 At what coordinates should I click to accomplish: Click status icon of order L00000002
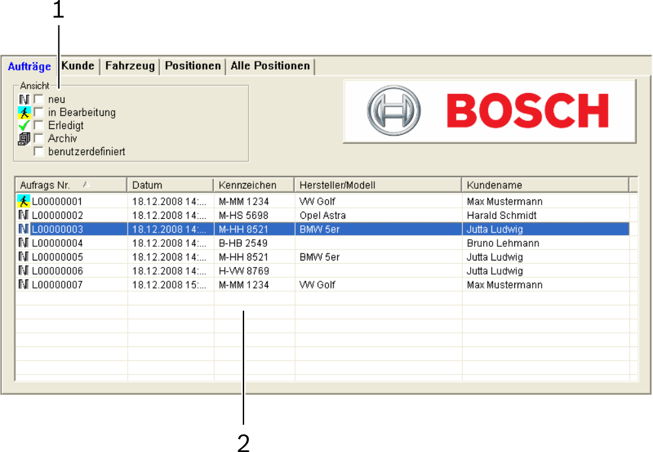tap(23, 215)
